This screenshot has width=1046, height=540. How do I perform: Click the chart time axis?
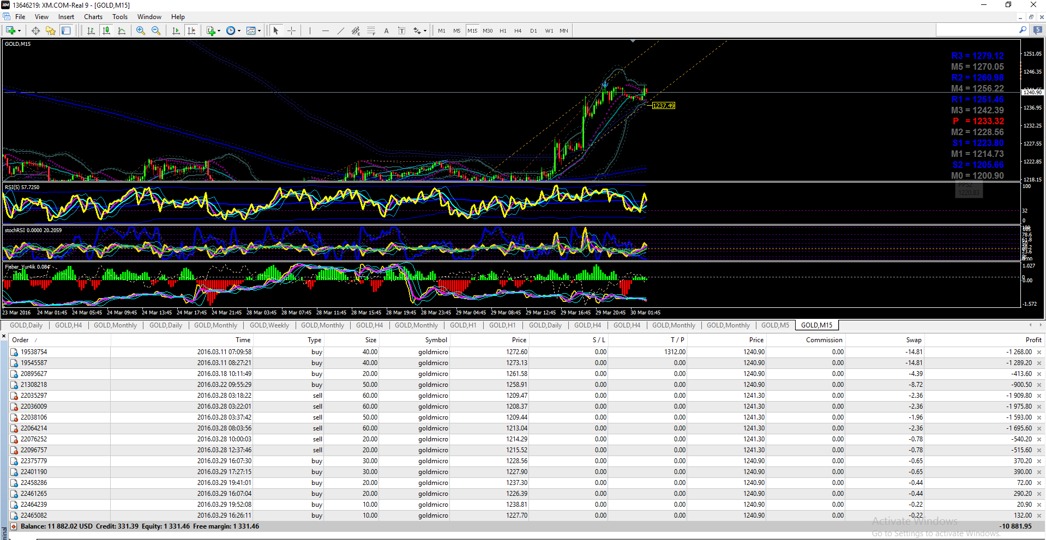[x=511, y=313]
